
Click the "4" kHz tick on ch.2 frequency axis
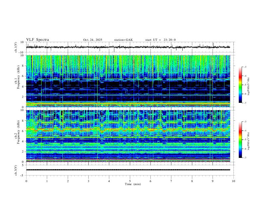point(23,141)
